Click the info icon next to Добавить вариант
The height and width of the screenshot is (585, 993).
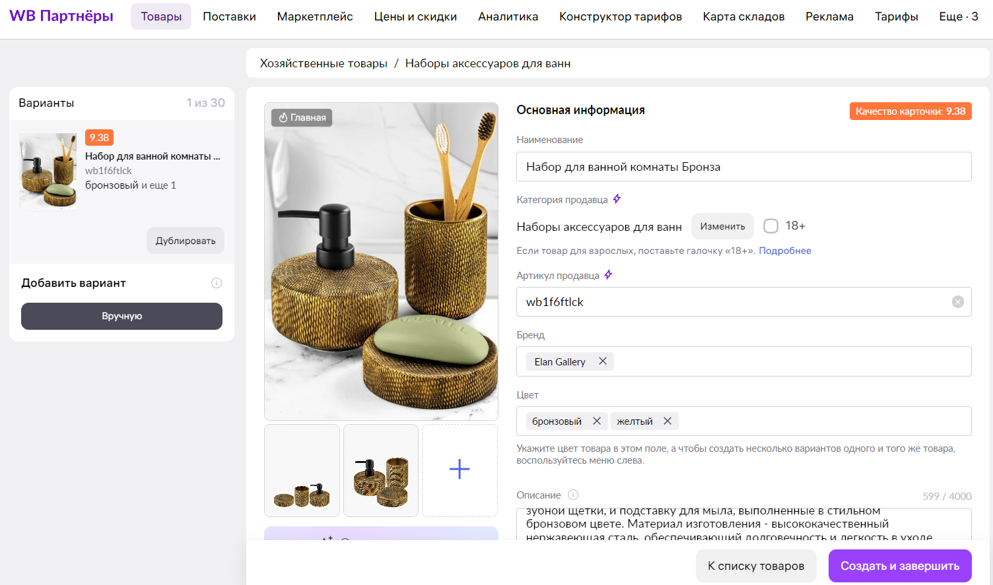tap(217, 282)
